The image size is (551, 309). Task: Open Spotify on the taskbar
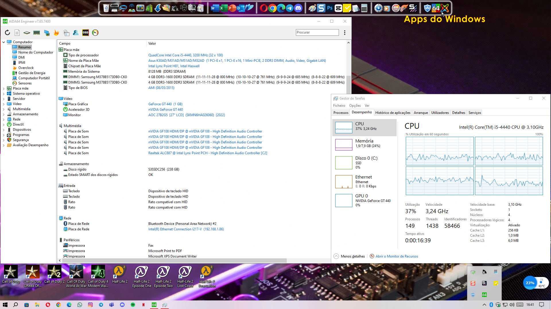pyautogui.click(x=133, y=305)
